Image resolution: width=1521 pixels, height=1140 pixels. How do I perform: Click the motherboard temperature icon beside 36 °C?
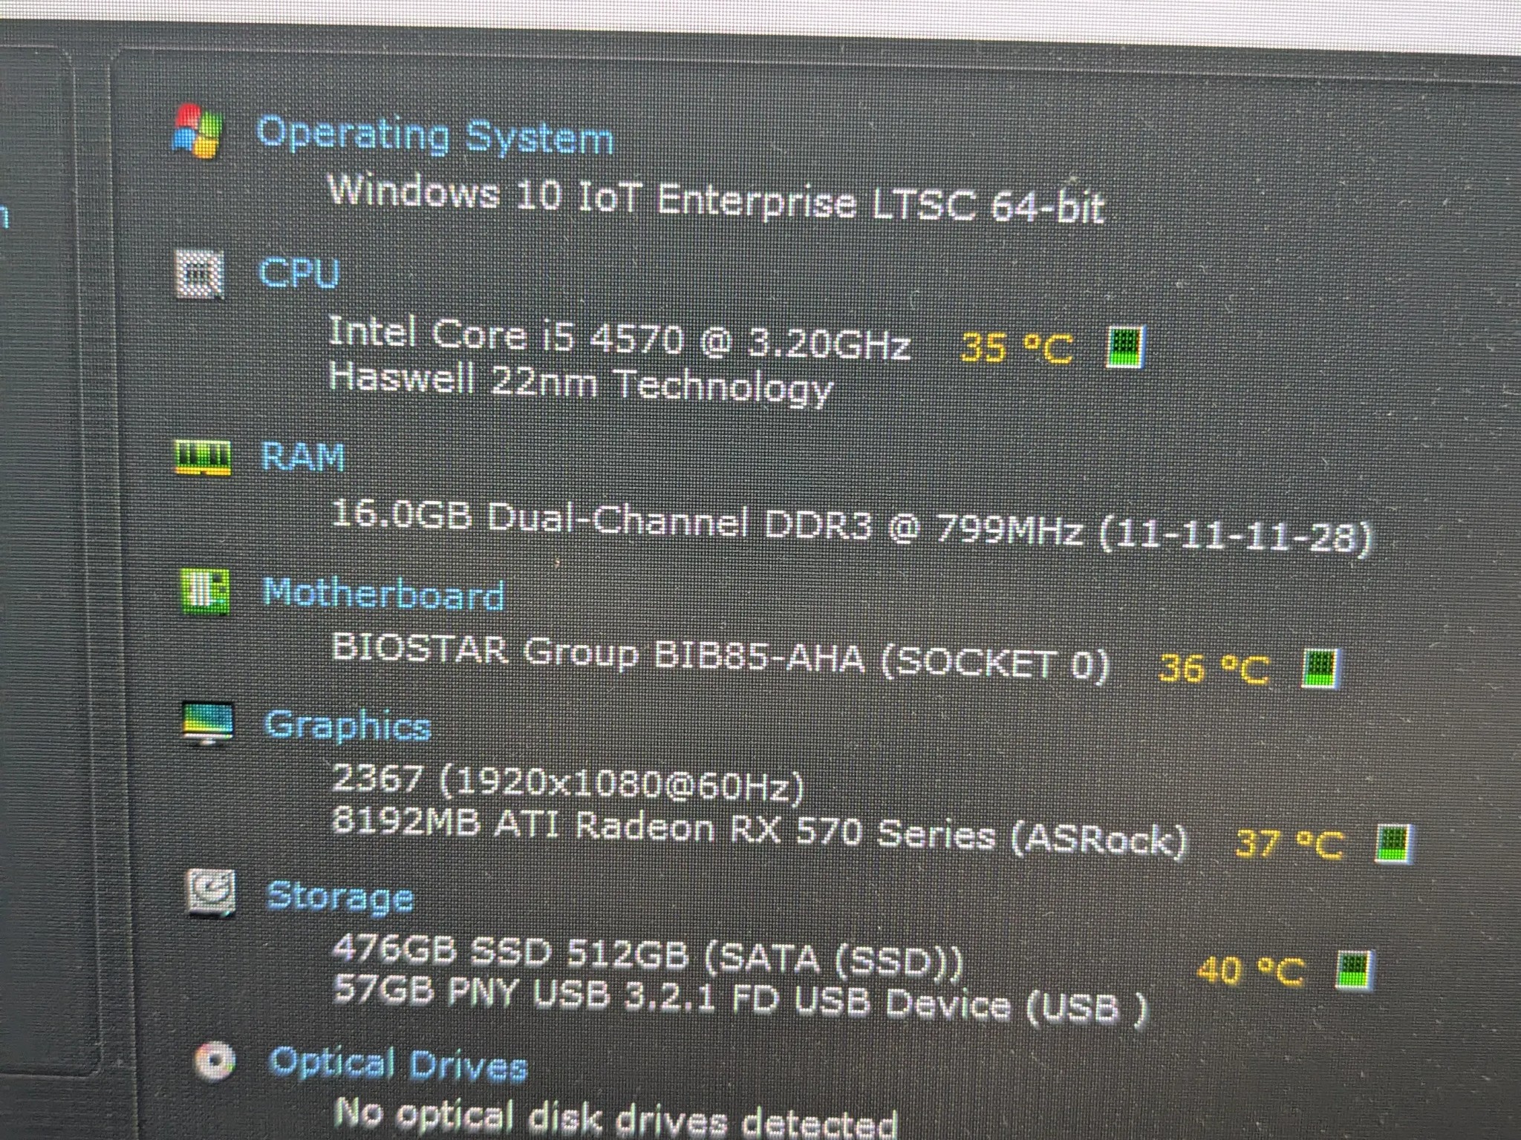click(1321, 668)
